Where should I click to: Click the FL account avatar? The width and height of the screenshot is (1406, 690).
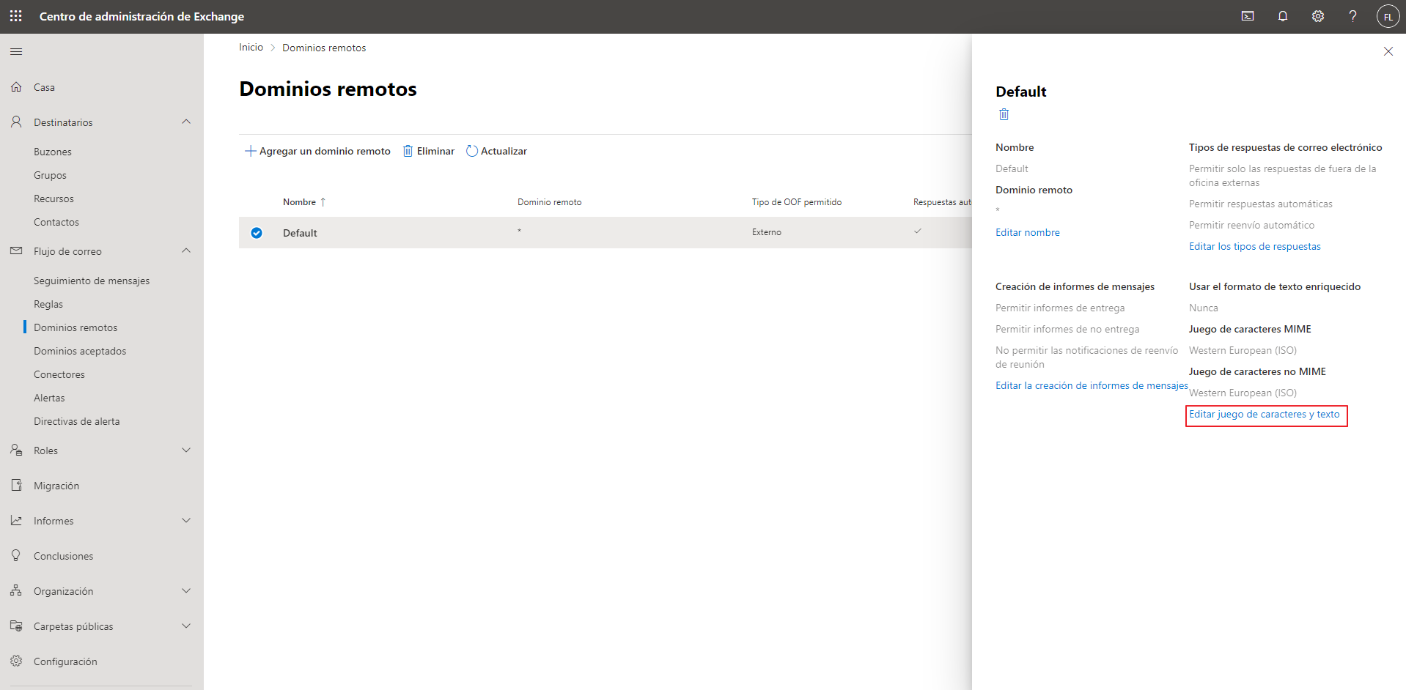pyautogui.click(x=1388, y=16)
